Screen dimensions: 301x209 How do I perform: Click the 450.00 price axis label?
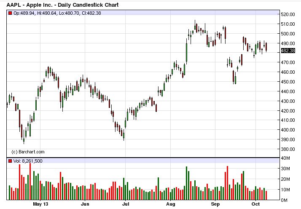click(288, 82)
